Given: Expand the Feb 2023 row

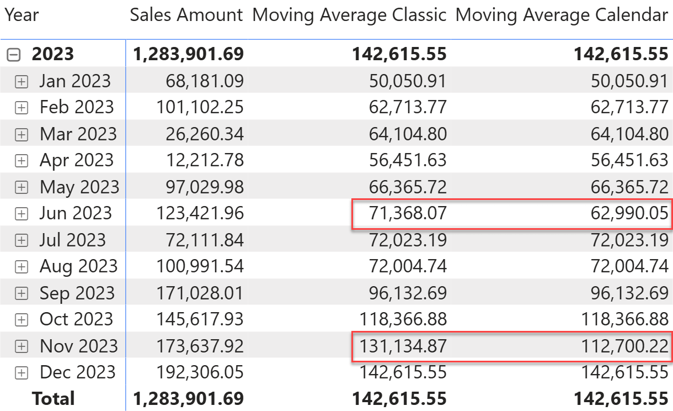Looking at the screenshot, I should [21, 108].
